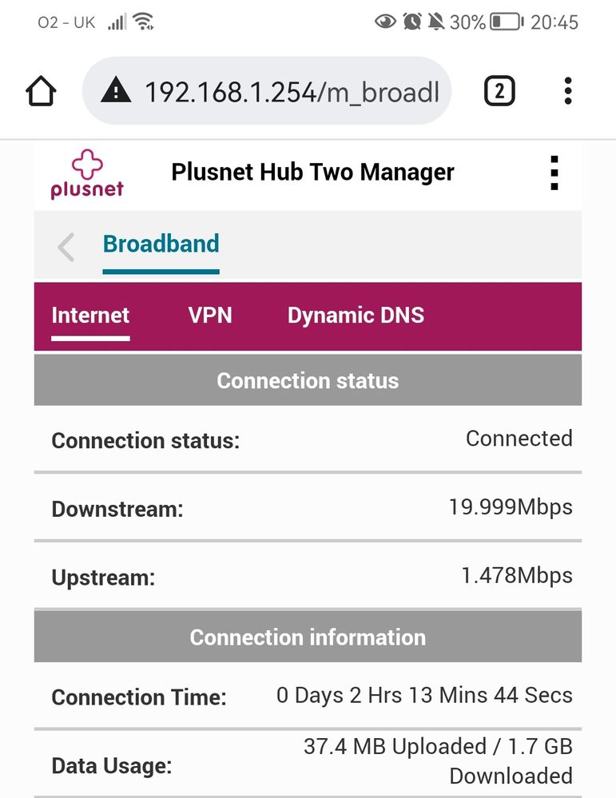Open the Chrome three-dot overflow menu
Viewport: 616px width, 798px height.
click(x=568, y=92)
